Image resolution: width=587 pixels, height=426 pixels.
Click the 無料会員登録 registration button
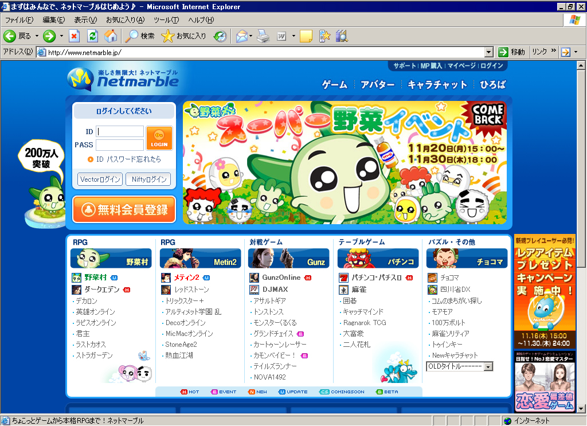[x=124, y=209]
